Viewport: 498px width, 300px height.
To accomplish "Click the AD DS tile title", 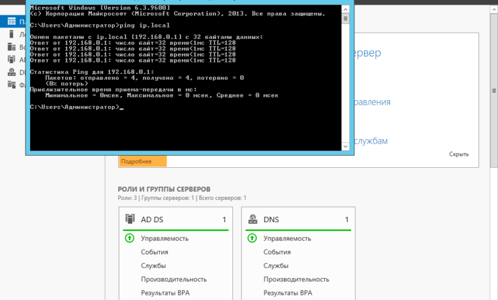I will 152,220.
